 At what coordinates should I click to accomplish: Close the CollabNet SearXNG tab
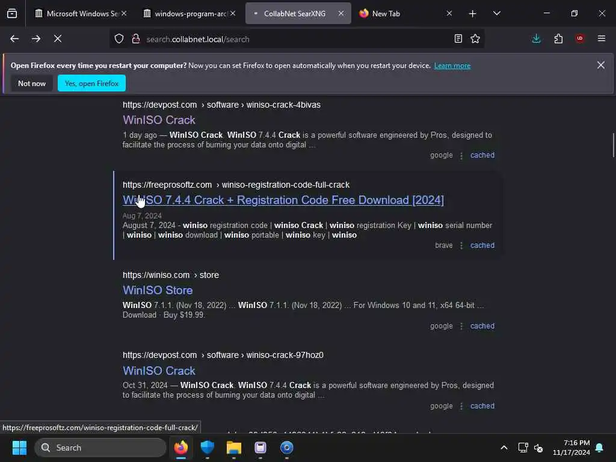coord(341,13)
